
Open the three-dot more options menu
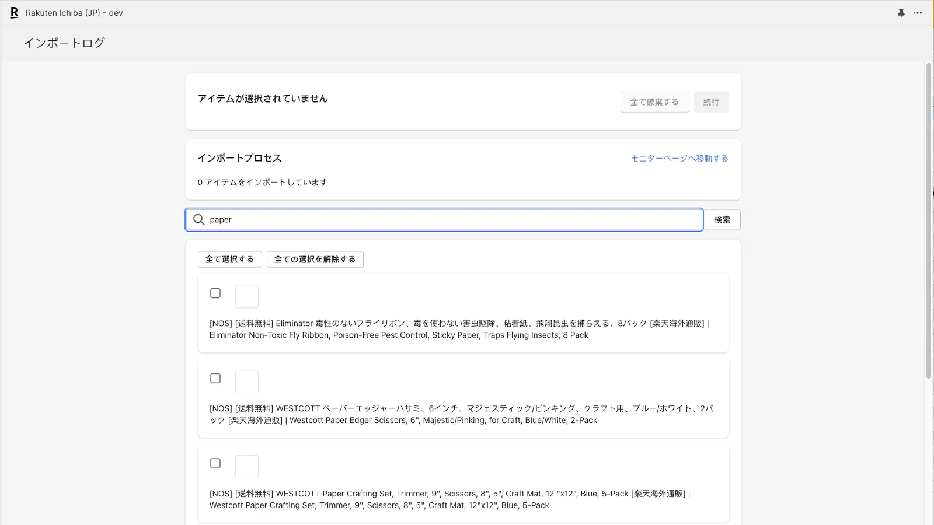tap(918, 13)
